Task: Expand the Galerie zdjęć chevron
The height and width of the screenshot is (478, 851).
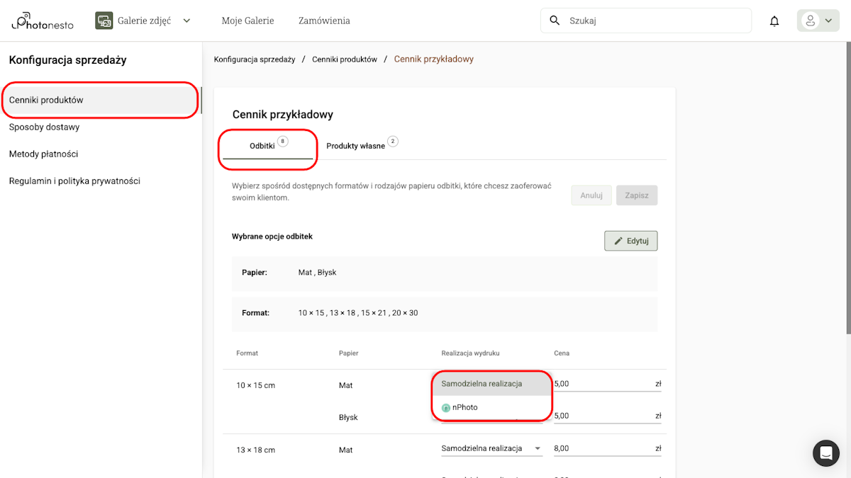Action: [186, 21]
